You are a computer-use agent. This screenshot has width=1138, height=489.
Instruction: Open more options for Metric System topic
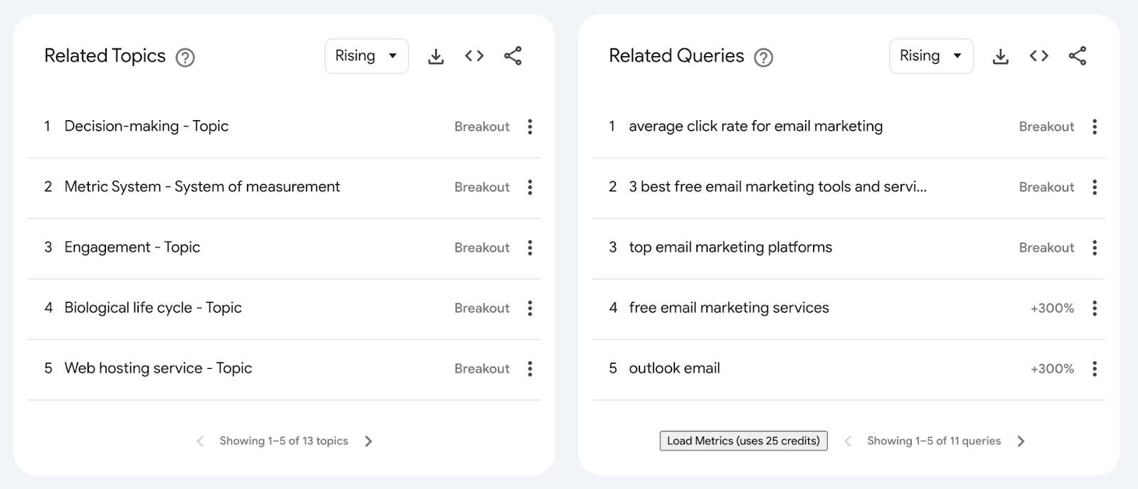point(530,187)
